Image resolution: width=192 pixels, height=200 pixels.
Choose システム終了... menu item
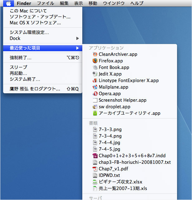pyautogui.click(x=43, y=79)
